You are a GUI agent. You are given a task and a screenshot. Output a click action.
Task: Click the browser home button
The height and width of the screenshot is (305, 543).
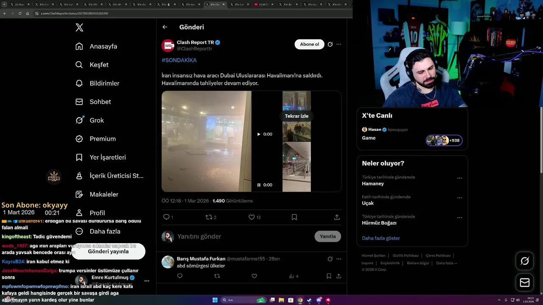[x=28, y=13]
